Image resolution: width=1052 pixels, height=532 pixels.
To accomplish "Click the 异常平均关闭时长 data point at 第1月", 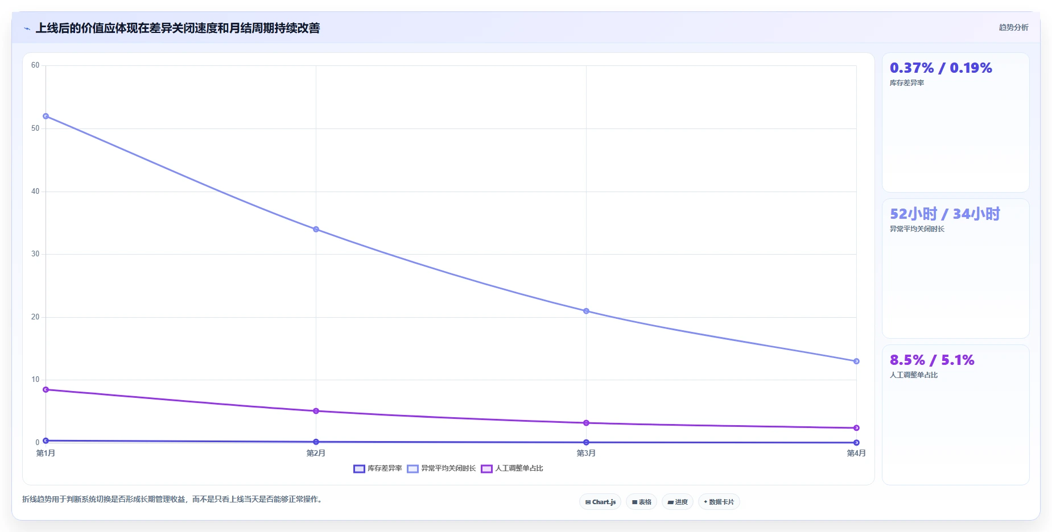I will pyautogui.click(x=46, y=116).
